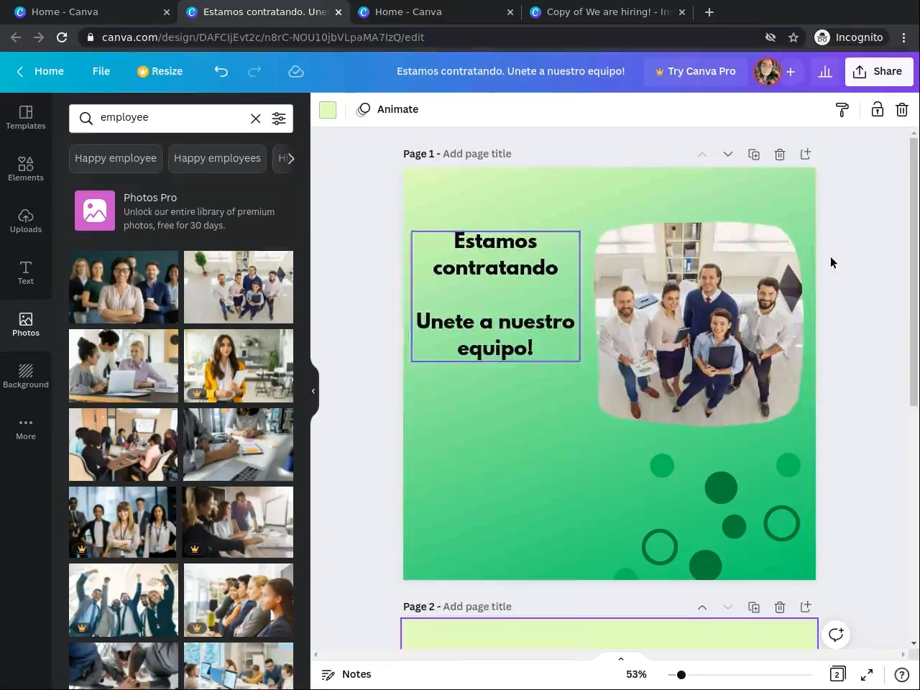Expand the page thumbnails strip
Screen dimensions: 920x690
(x=621, y=658)
